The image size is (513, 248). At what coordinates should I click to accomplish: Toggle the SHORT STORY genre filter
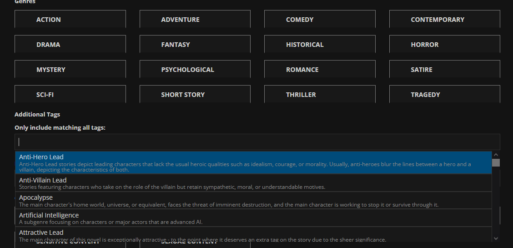click(x=195, y=94)
